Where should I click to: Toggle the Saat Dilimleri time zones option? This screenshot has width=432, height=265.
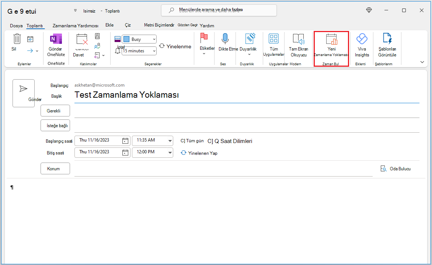[230, 141]
